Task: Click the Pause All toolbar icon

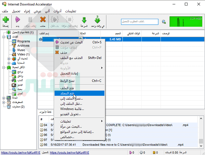Action: click(x=70, y=20)
